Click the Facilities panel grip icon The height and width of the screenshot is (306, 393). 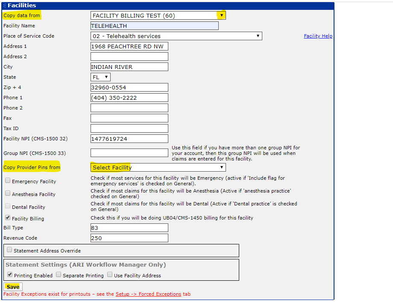coord(5,5)
